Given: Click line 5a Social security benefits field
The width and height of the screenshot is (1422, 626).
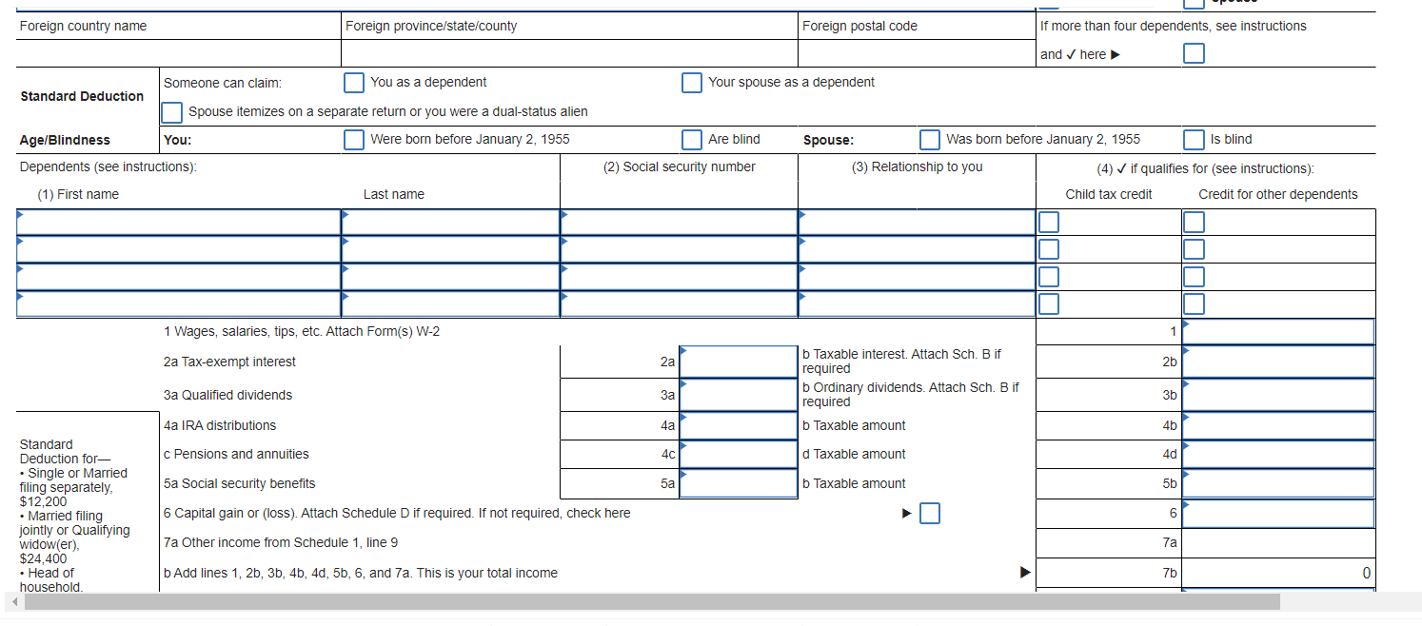Looking at the screenshot, I should click(738, 483).
